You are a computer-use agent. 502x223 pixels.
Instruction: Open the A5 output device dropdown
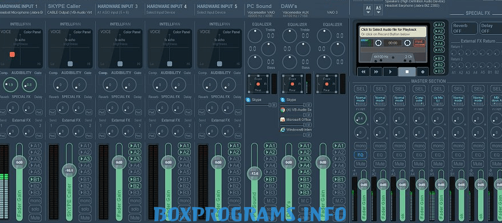click(378, 10)
